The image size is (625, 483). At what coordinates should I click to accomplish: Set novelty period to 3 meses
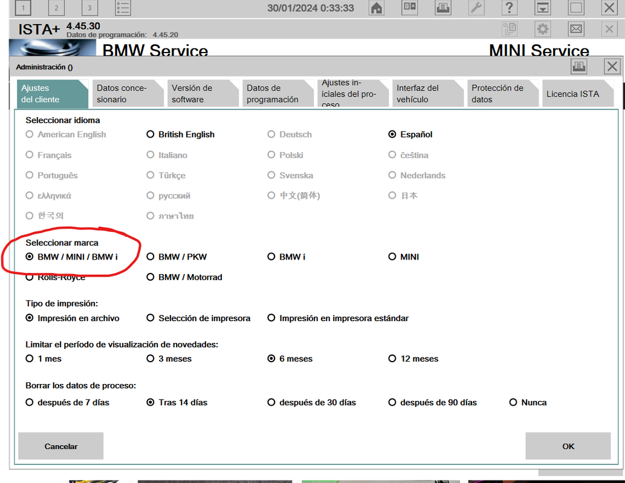[x=169, y=359]
